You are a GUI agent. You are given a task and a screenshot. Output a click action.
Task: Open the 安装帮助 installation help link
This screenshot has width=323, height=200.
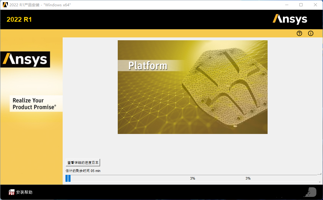pyautogui.click(x=24, y=192)
